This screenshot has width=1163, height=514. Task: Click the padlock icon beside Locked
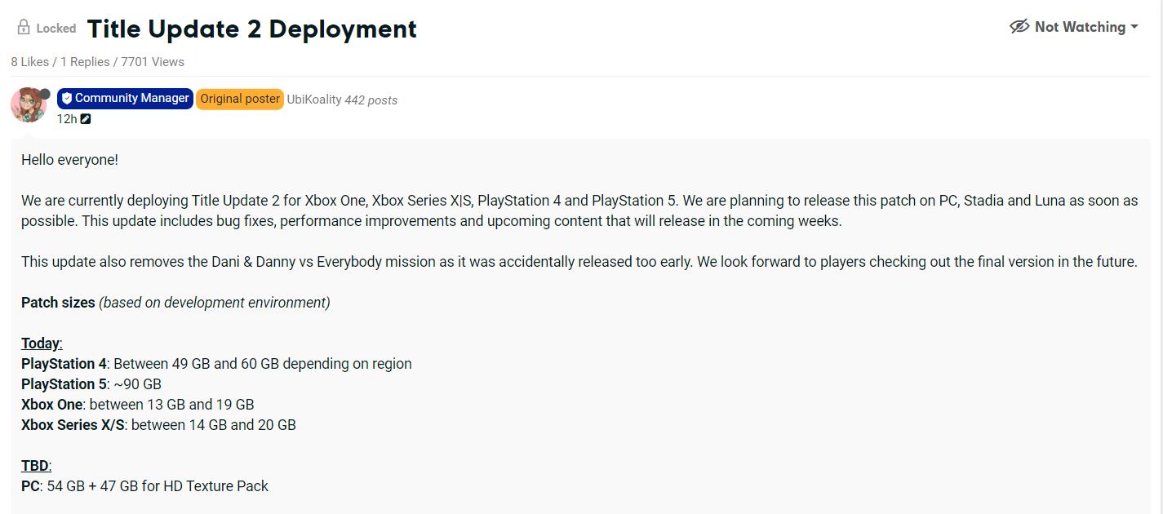tap(24, 28)
